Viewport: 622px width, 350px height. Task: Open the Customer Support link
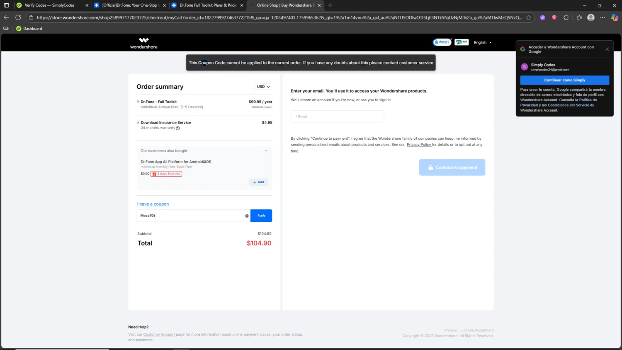click(159, 335)
